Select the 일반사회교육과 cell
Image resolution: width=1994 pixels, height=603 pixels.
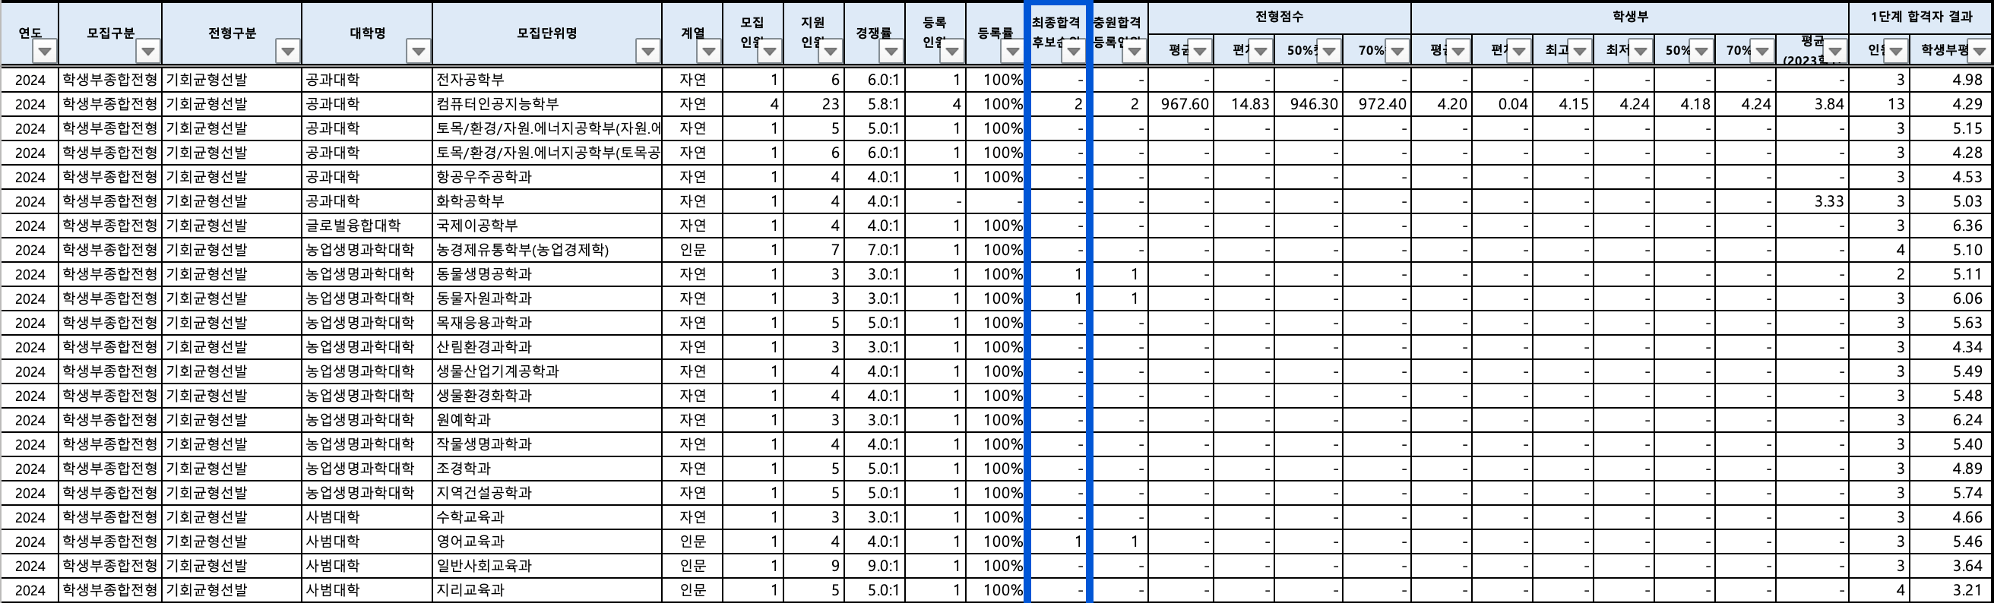pyautogui.click(x=546, y=566)
